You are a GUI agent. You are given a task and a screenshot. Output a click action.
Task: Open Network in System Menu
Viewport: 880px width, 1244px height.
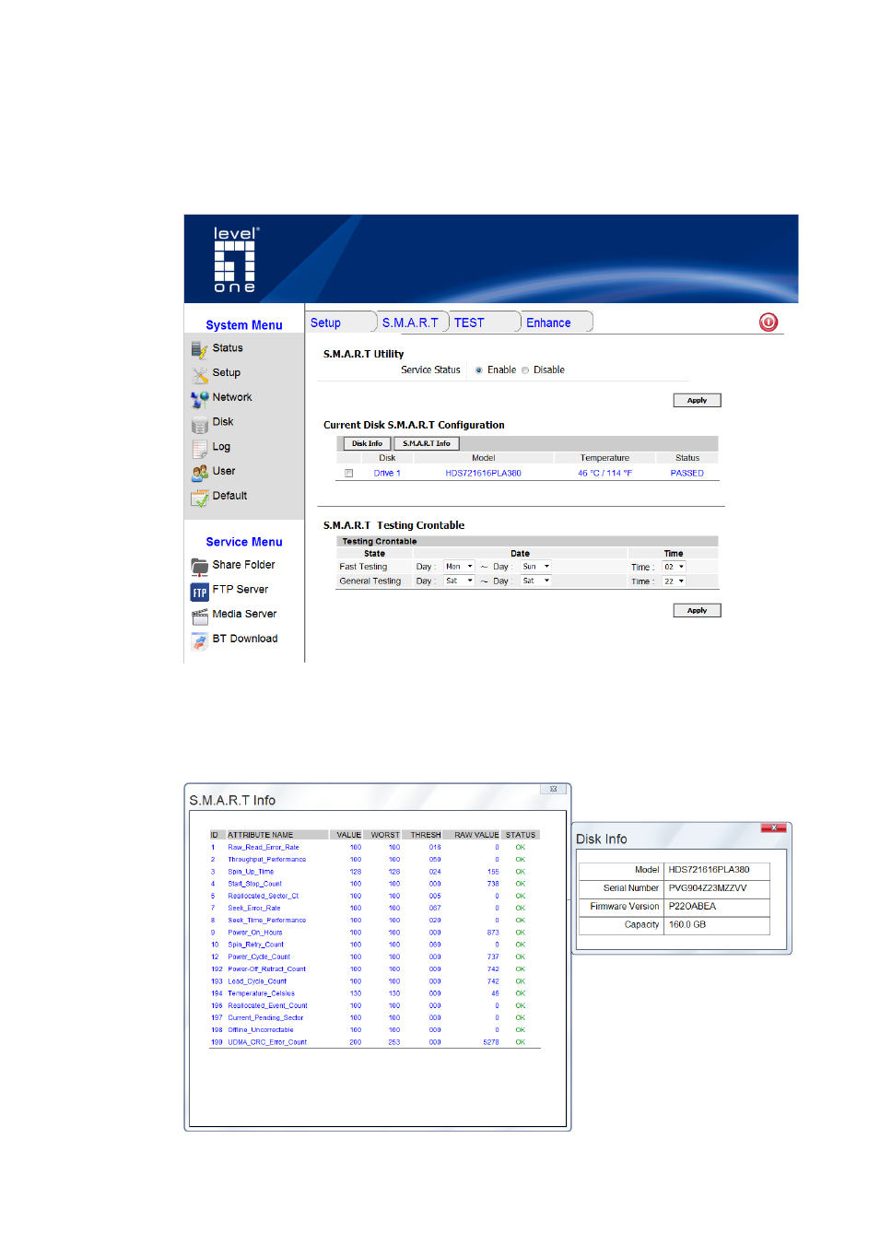tap(232, 397)
